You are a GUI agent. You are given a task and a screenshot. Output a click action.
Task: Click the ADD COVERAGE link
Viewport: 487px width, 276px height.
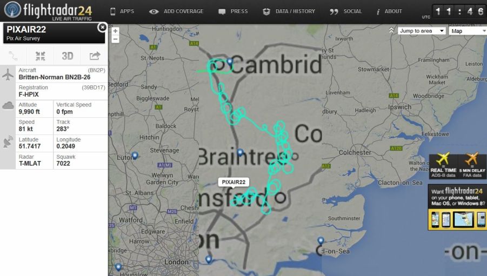pos(176,11)
